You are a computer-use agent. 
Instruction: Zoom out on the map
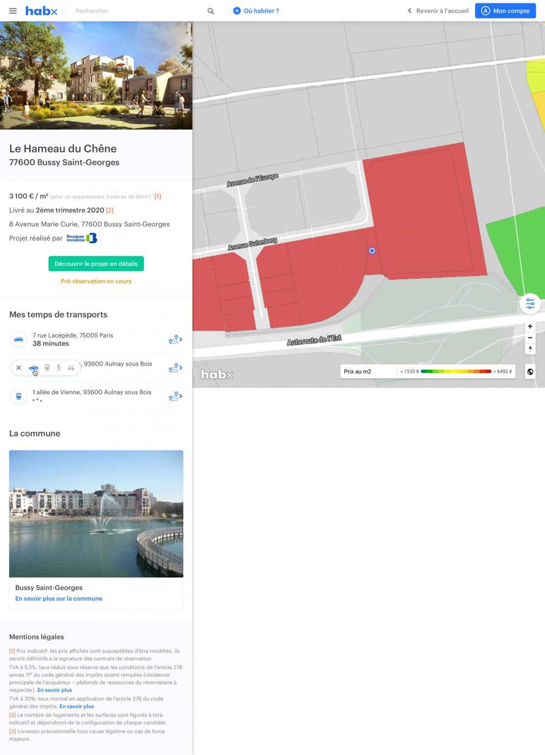530,337
